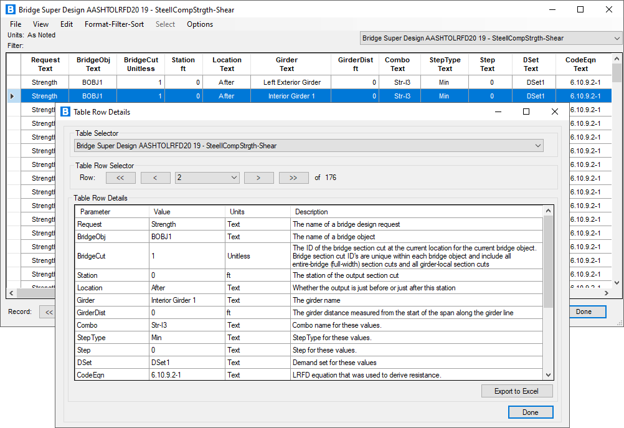Expand the Row number dropdown
The width and height of the screenshot is (624, 428).
pos(234,178)
